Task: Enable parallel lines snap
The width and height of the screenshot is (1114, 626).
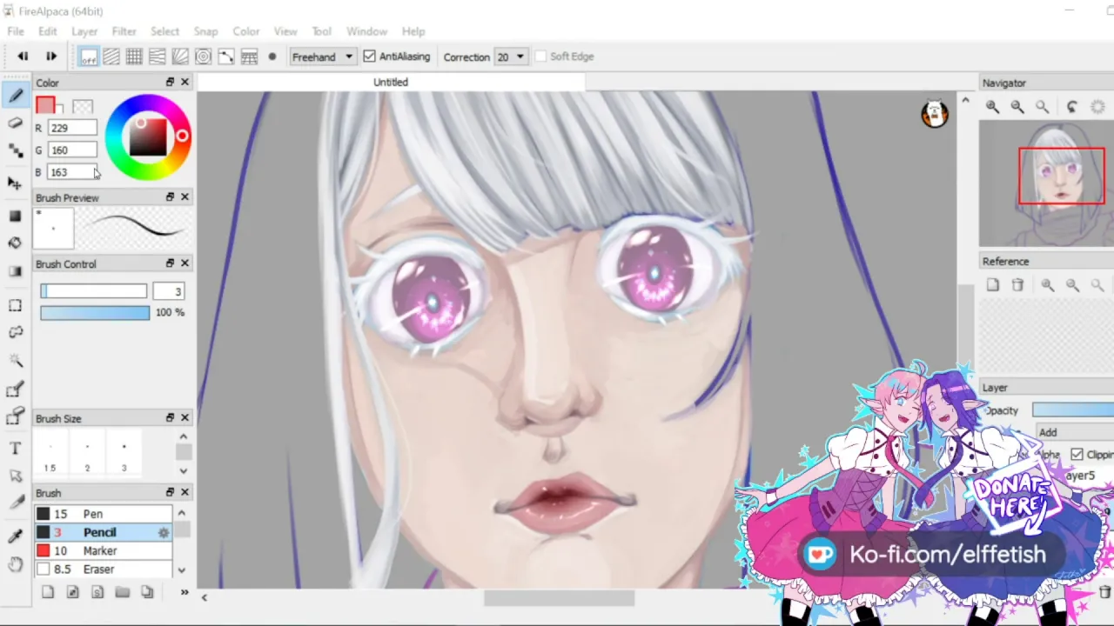Action: coord(111,57)
